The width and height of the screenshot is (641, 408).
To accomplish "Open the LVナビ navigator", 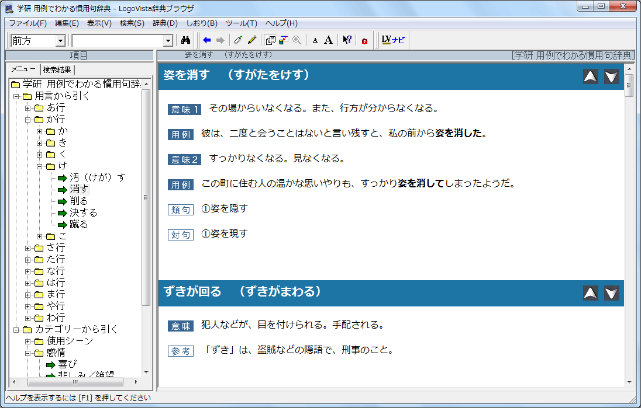I will click(393, 40).
